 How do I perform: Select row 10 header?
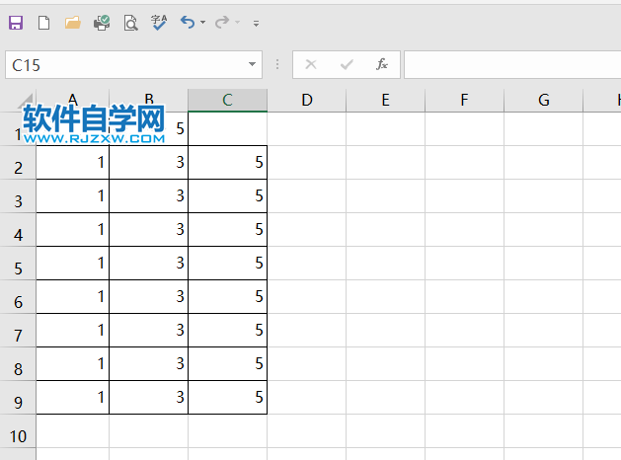click(x=18, y=431)
